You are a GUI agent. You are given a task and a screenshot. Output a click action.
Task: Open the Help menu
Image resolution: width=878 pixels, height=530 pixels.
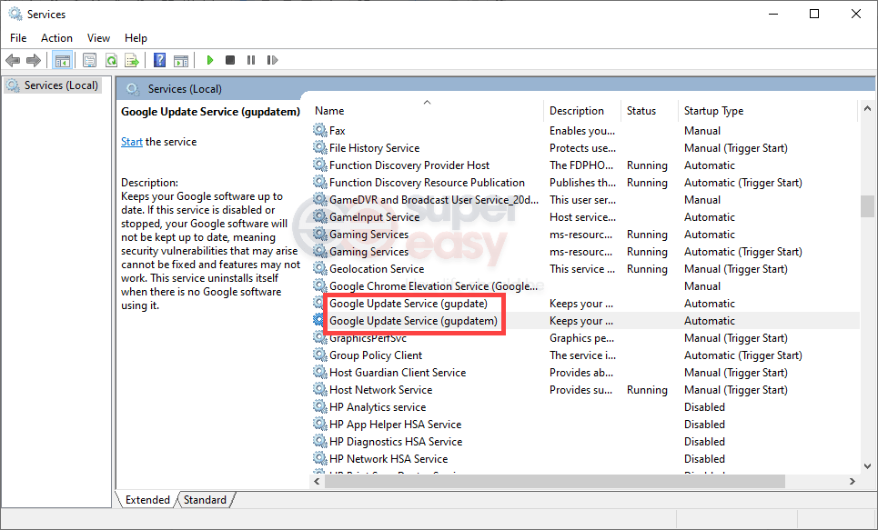(136, 38)
